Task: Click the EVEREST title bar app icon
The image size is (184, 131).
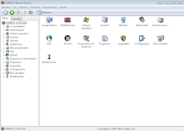Action: pyautogui.click(x=3, y=3)
